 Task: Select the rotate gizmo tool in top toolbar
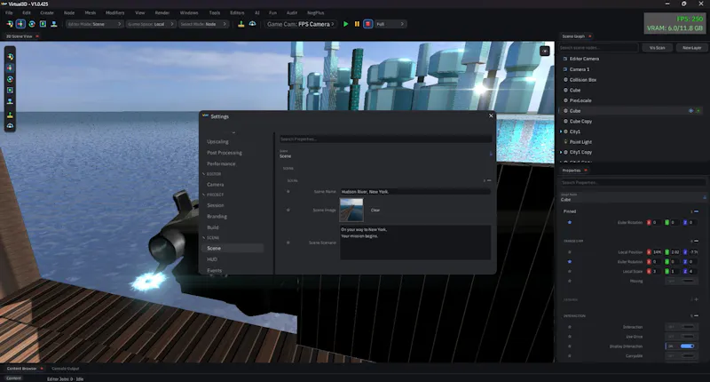tap(32, 24)
